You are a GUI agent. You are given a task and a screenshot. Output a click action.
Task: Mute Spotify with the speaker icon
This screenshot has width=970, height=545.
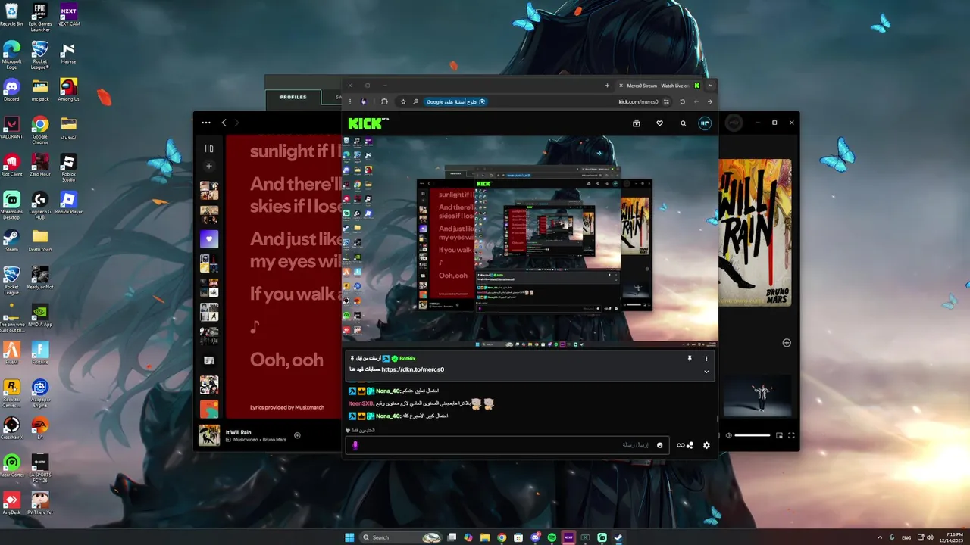click(728, 435)
